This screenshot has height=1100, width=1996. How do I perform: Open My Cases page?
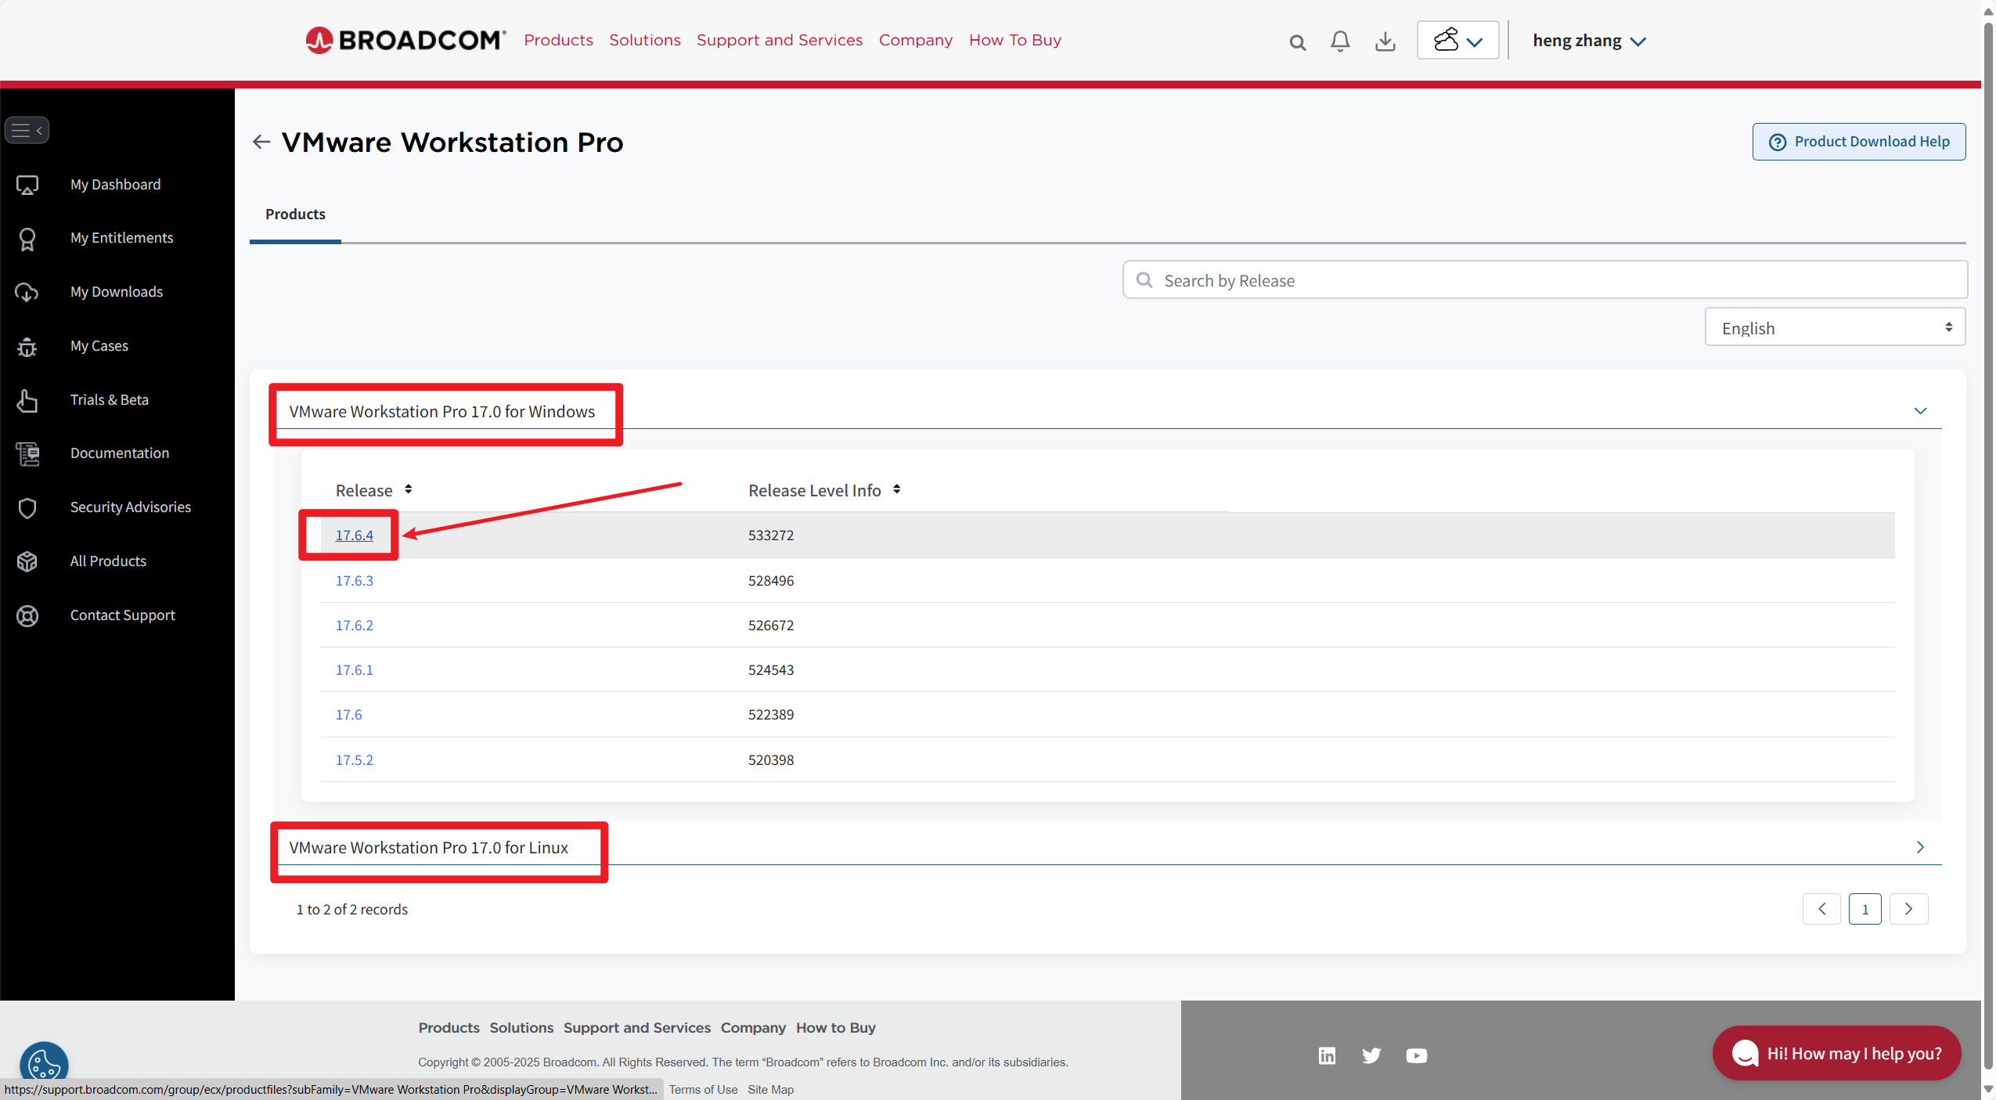coord(99,346)
